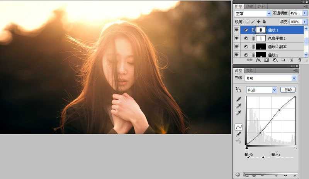This screenshot has width=309, height=179.
Task: Click the add layer mask icon
Action: pyautogui.click(x=267, y=60)
